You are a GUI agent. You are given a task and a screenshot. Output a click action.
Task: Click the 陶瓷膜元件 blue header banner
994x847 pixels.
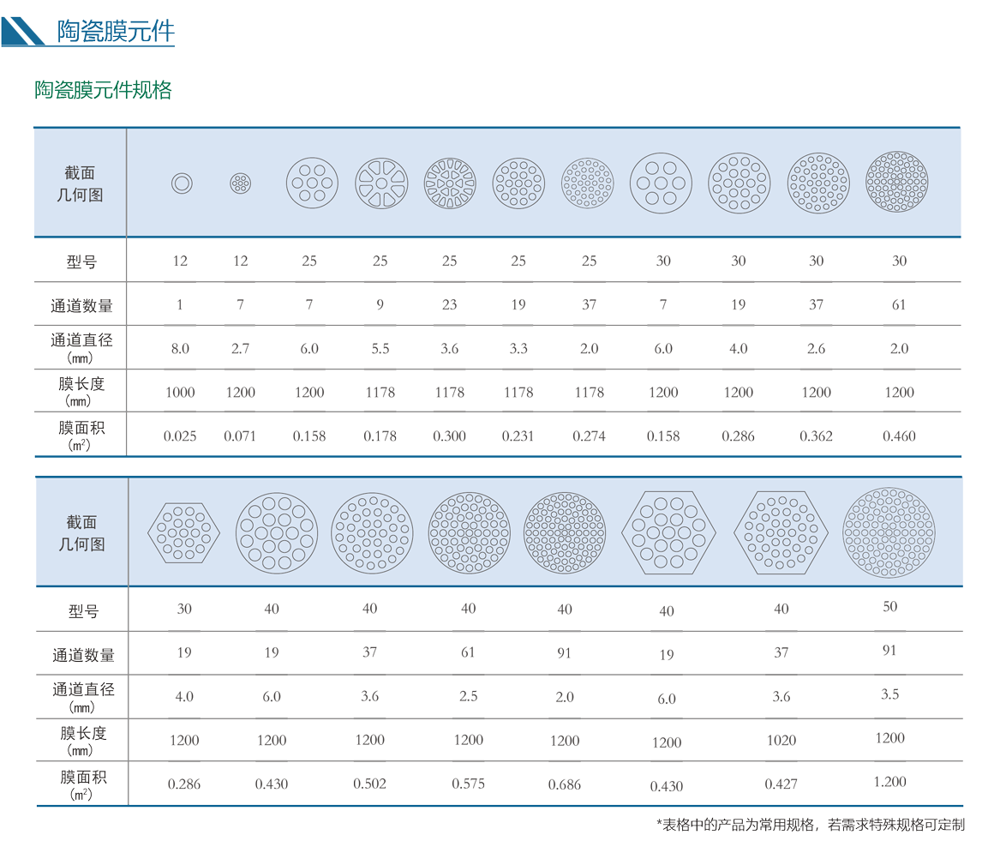pyautogui.click(x=116, y=31)
